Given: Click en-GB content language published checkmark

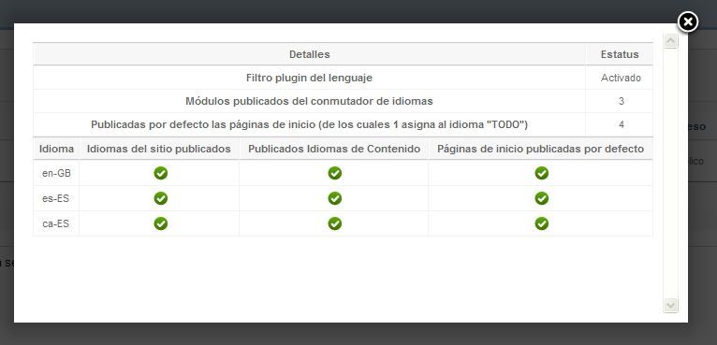Looking at the screenshot, I should click(x=335, y=173).
